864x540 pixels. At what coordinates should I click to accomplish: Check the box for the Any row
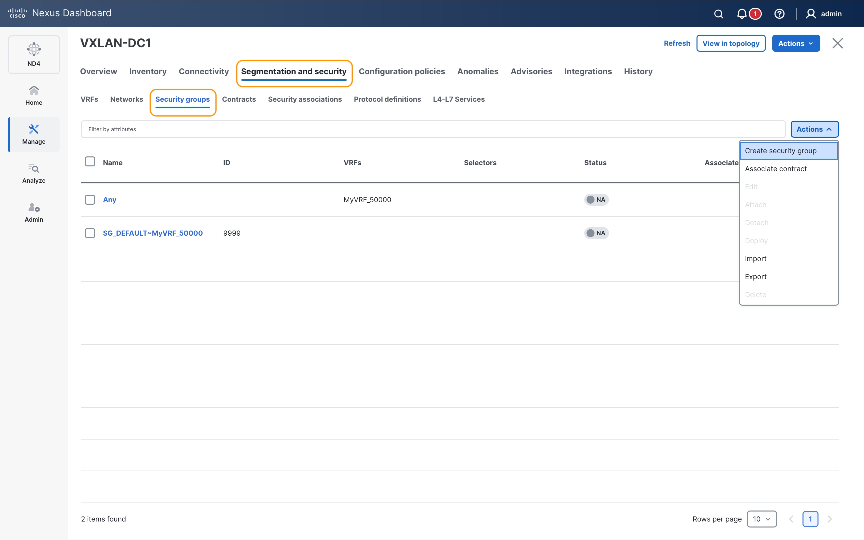90,200
